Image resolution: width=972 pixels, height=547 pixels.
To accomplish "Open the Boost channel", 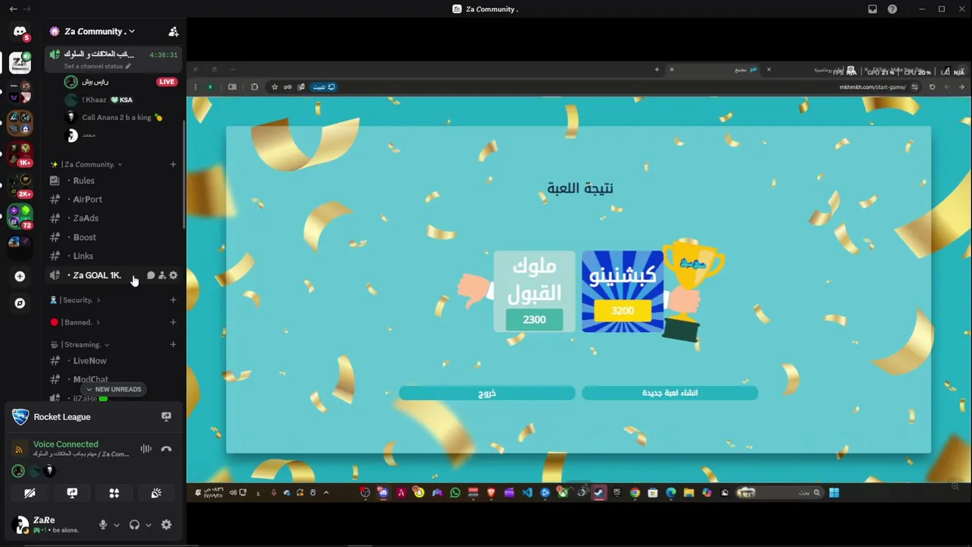I will click(x=114, y=237).
